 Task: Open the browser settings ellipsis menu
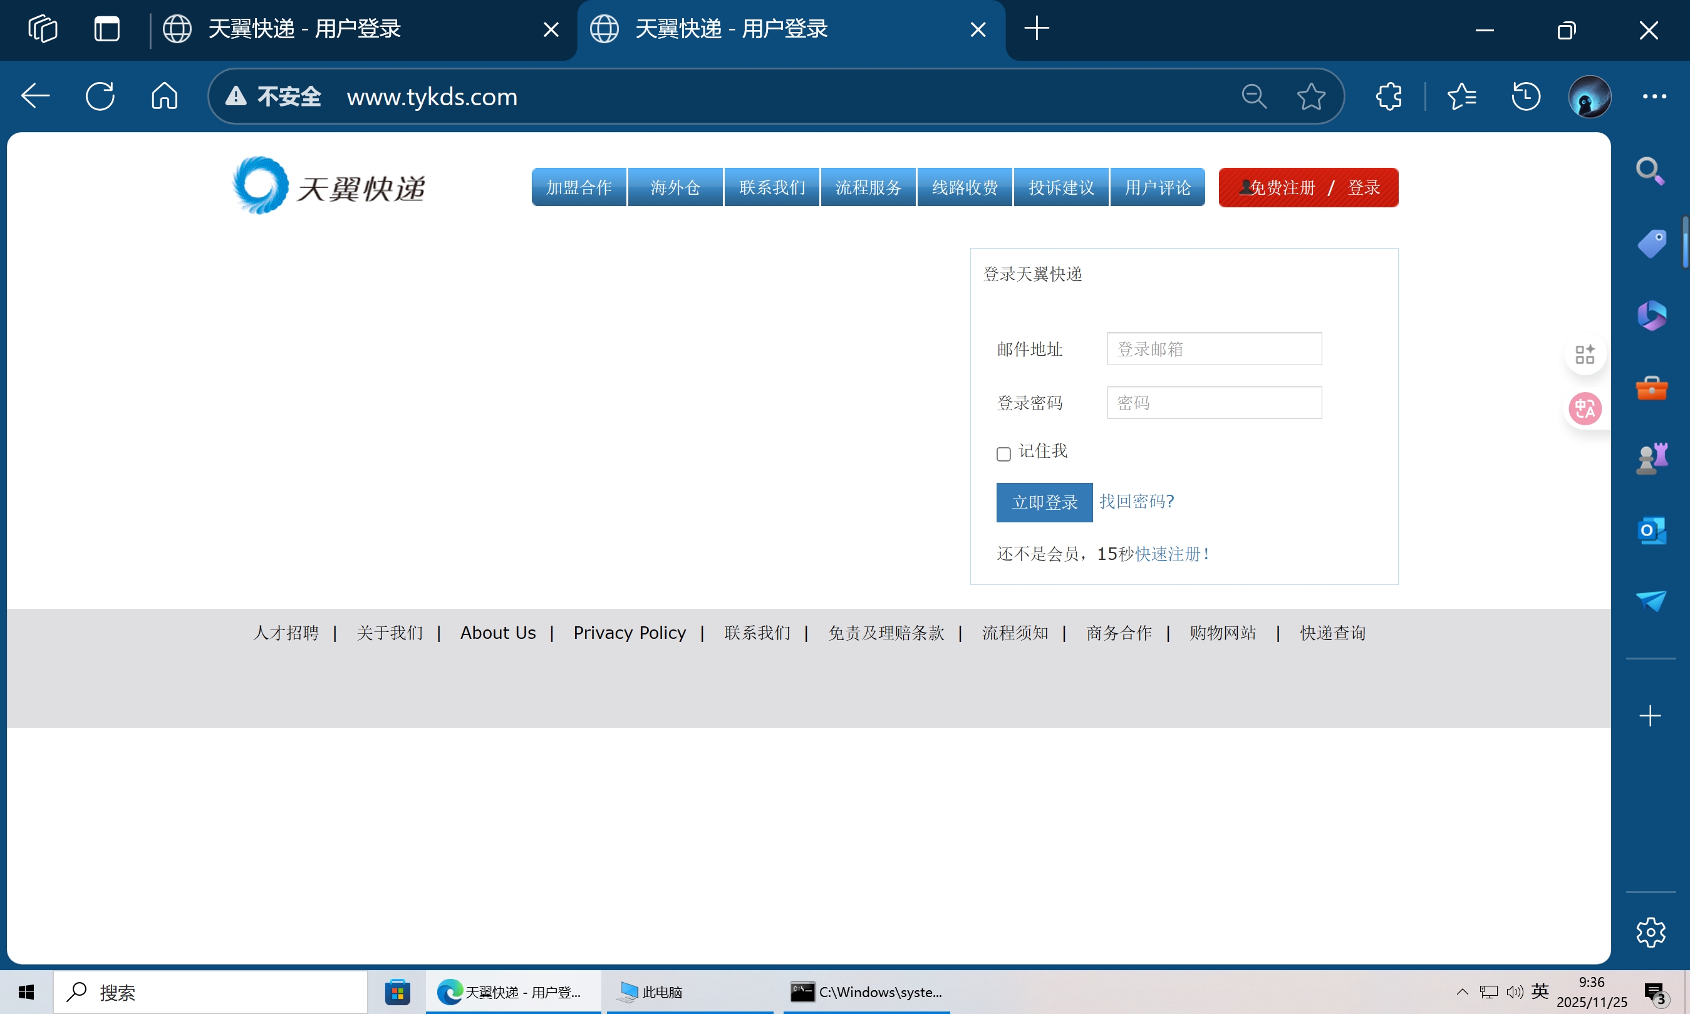[x=1654, y=96]
